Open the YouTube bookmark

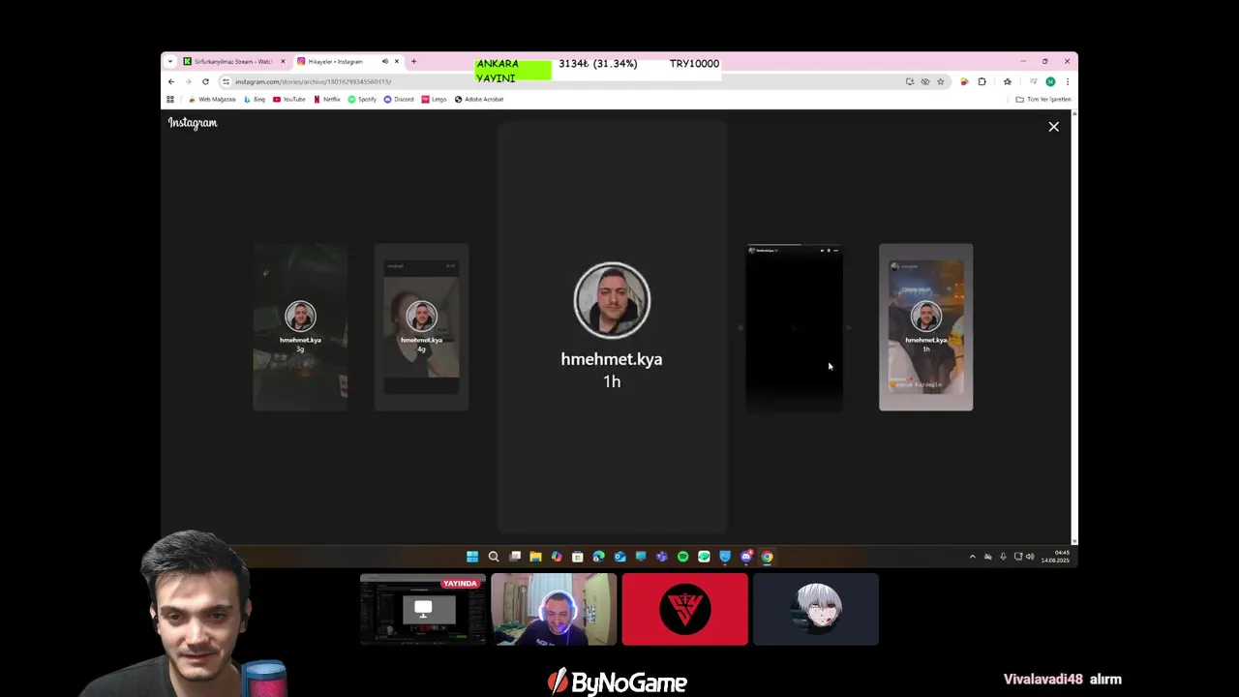point(289,99)
